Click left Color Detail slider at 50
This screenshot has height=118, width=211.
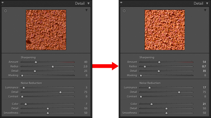tap(48, 109)
